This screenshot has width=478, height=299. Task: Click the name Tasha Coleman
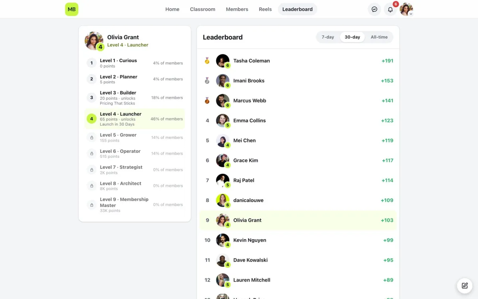(x=252, y=61)
